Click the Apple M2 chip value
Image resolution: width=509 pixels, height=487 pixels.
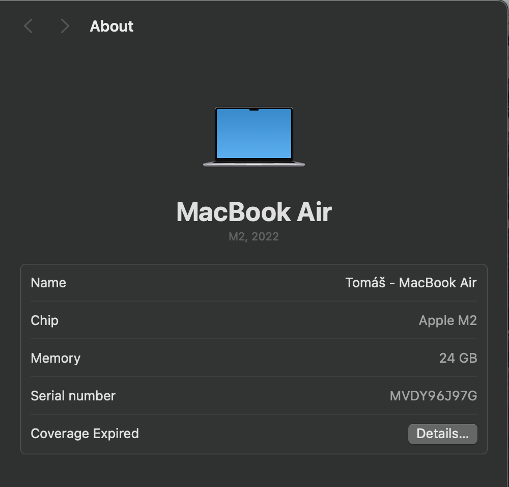click(x=448, y=320)
